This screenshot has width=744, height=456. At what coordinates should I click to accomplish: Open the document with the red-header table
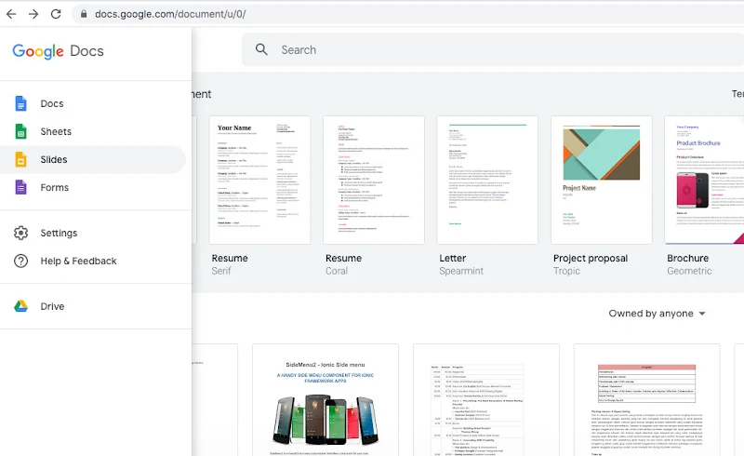(x=646, y=400)
